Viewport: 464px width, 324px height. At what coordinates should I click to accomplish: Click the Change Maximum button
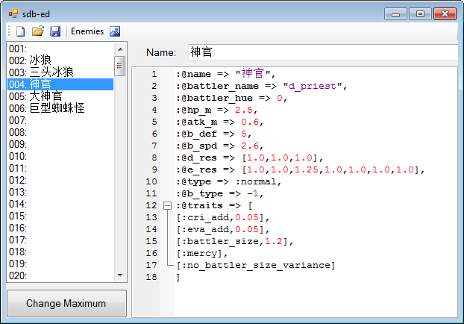coord(66,303)
